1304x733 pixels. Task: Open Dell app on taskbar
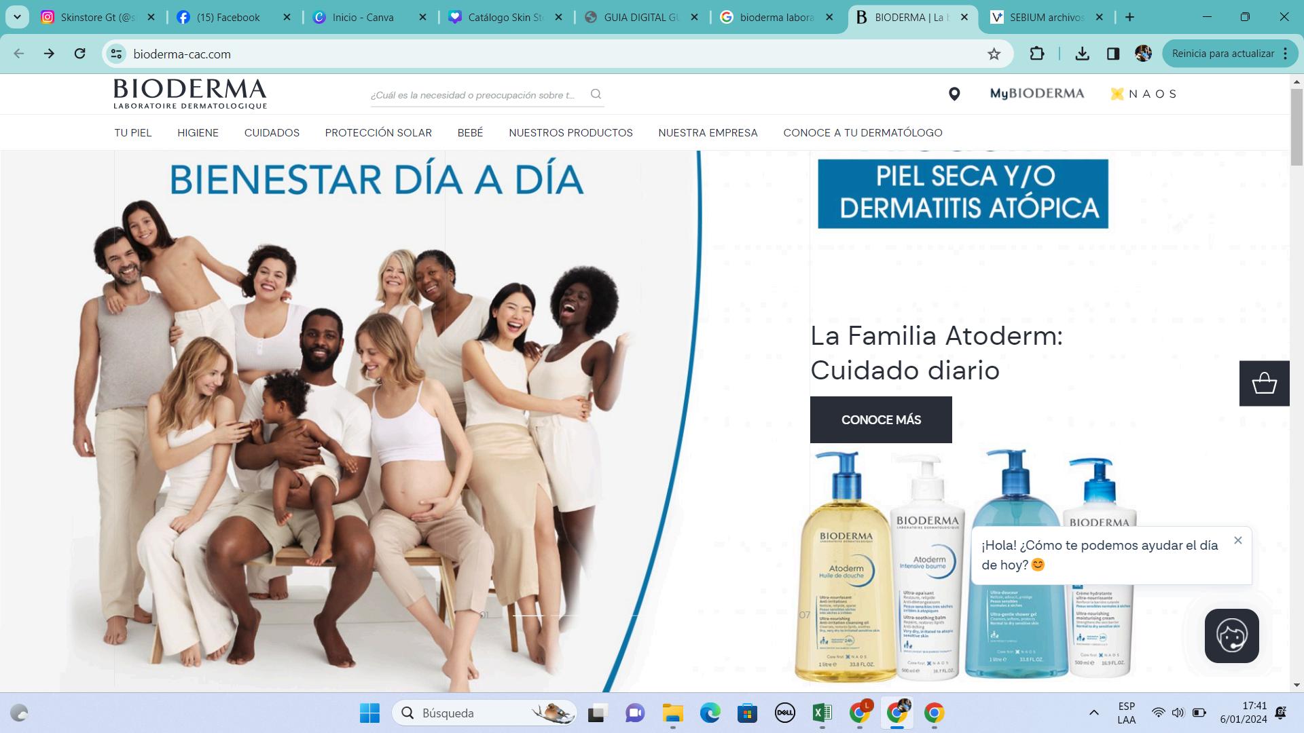tap(785, 713)
